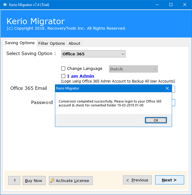Open the About tab
This screenshot has width=192, height=195.
click(x=74, y=43)
